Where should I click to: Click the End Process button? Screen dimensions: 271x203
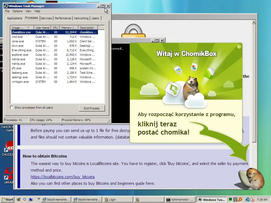pyautogui.click(x=92, y=108)
